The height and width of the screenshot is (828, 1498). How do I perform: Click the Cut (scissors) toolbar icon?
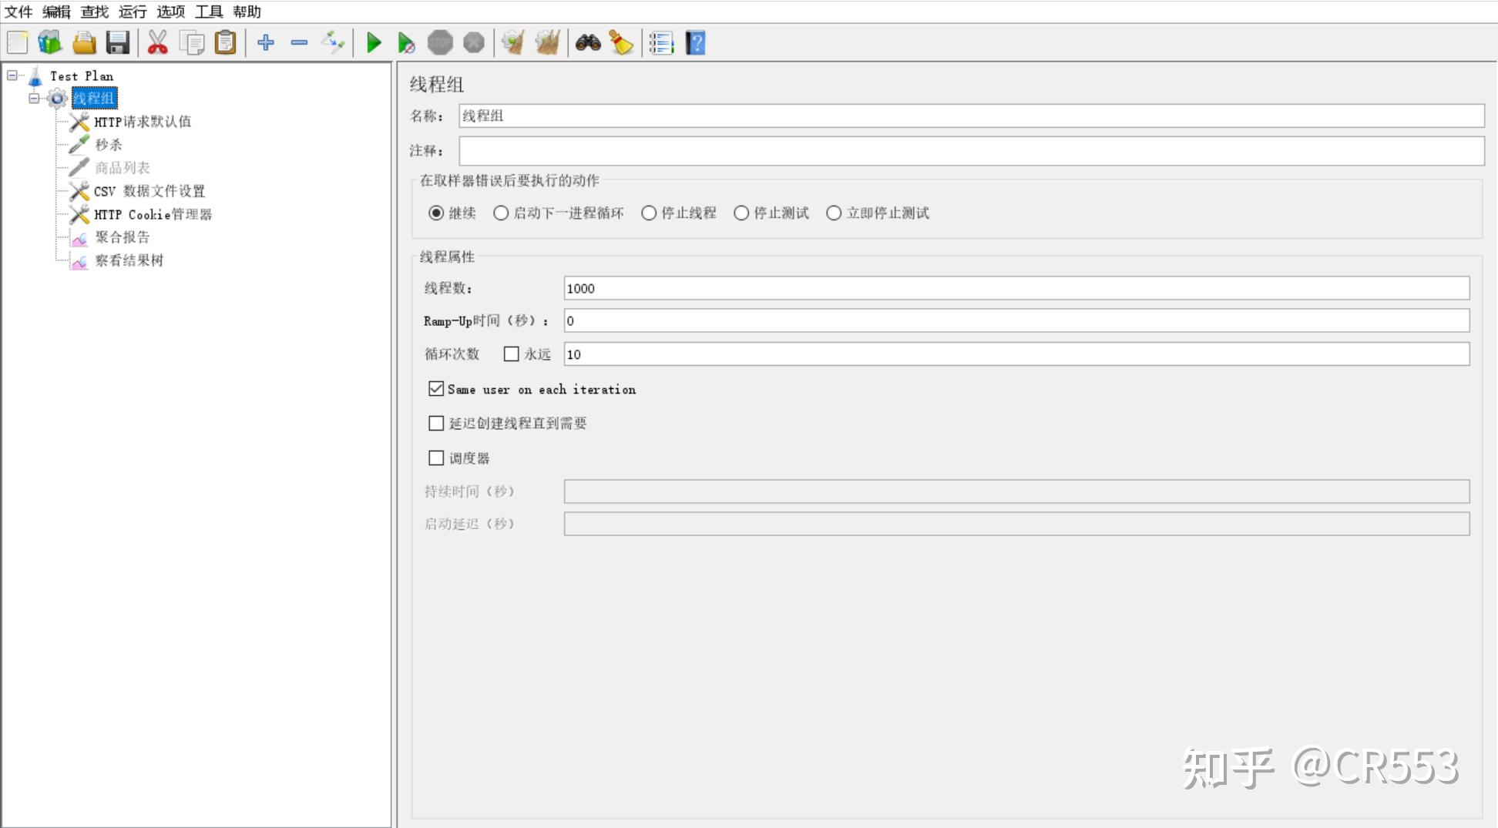(159, 42)
